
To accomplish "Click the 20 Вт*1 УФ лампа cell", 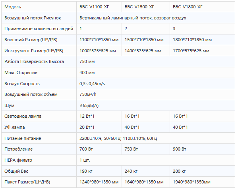I will (x=99, y=127).
